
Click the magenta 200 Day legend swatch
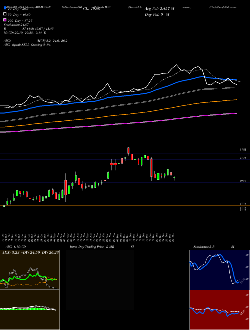[x=5, y=20]
